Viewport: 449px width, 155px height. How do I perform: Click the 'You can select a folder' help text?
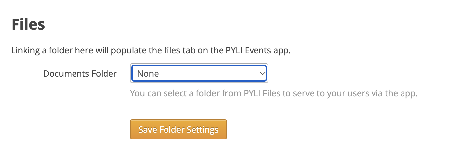click(x=274, y=93)
